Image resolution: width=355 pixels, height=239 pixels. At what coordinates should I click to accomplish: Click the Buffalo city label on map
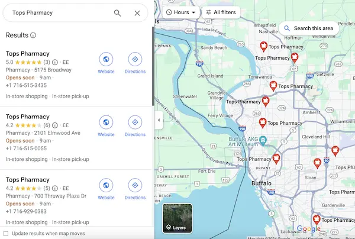[x=262, y=183]
